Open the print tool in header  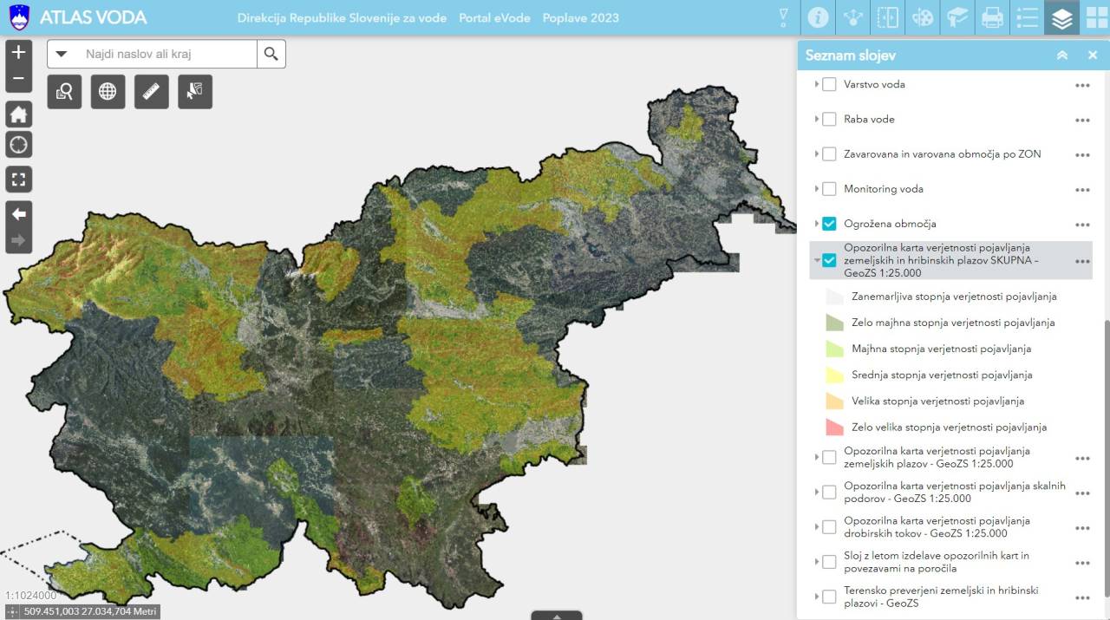(992, 17)
